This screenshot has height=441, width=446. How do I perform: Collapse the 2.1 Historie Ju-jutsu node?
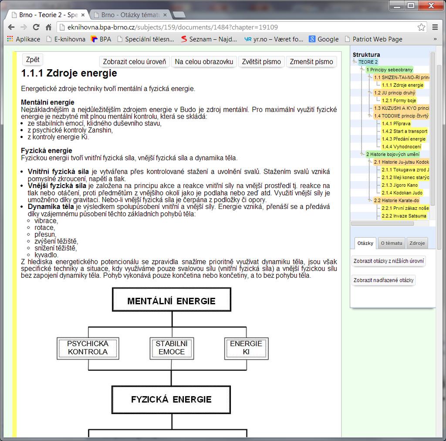click(370, 162)
